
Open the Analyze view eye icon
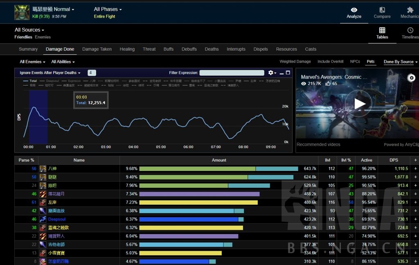pos(354,10)
